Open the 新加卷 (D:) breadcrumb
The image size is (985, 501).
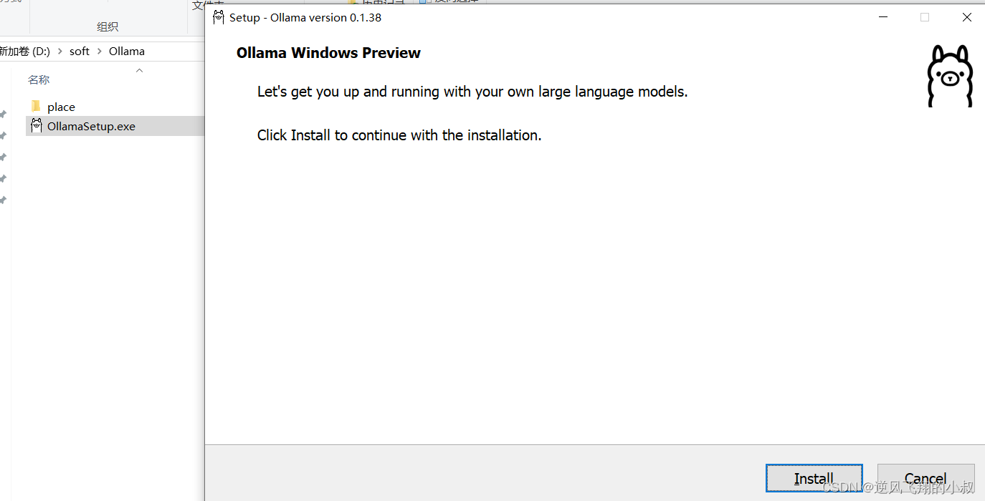coord(25,52)
